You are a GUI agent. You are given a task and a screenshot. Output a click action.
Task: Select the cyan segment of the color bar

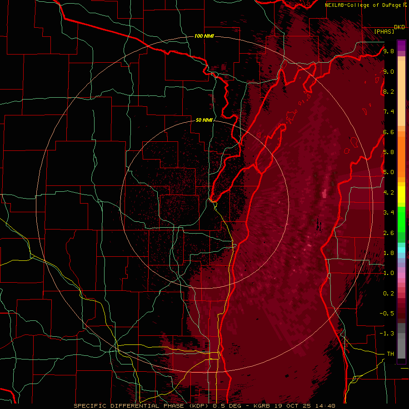point(401,249)
